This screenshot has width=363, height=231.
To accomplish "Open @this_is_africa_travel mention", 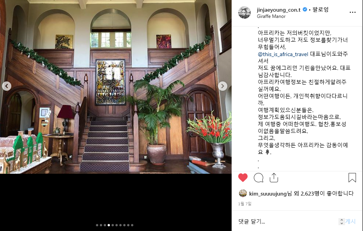I will click(x=283, y=54).
